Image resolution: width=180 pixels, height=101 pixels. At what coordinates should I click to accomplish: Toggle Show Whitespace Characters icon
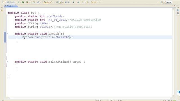coord(69,2)
